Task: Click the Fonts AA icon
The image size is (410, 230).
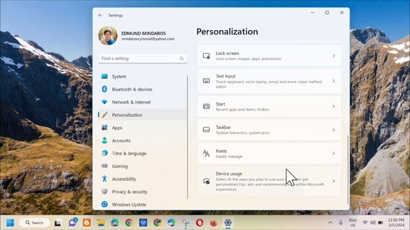Action: (x=206, y=153)
